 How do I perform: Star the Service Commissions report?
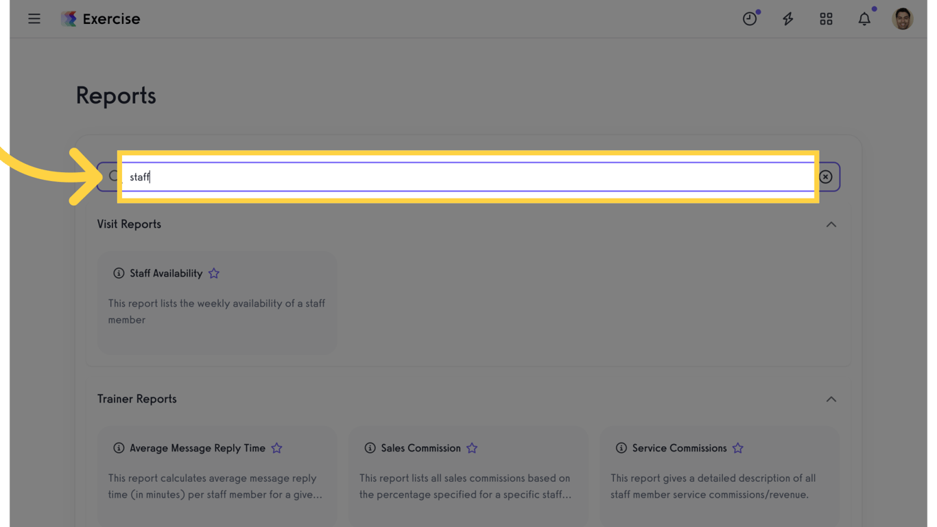point(738,448)
